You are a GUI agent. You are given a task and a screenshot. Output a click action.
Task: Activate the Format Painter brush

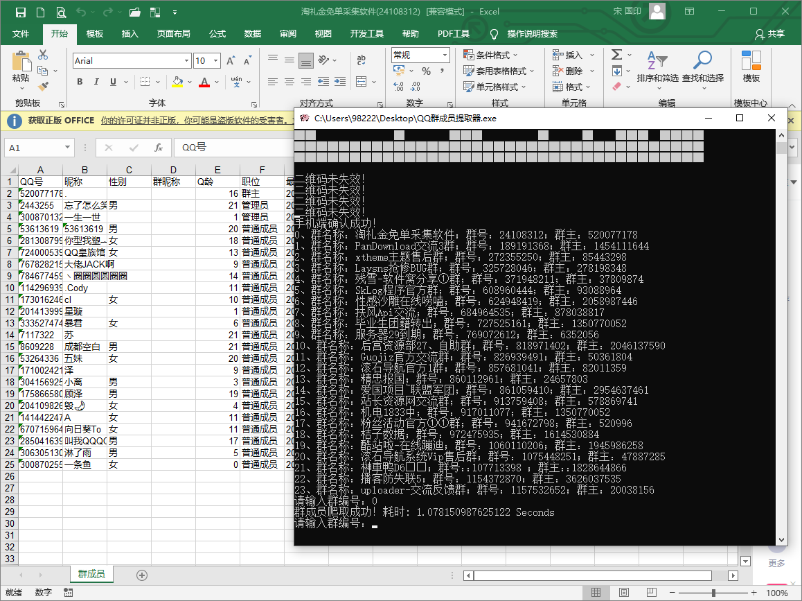click(43, 87)
